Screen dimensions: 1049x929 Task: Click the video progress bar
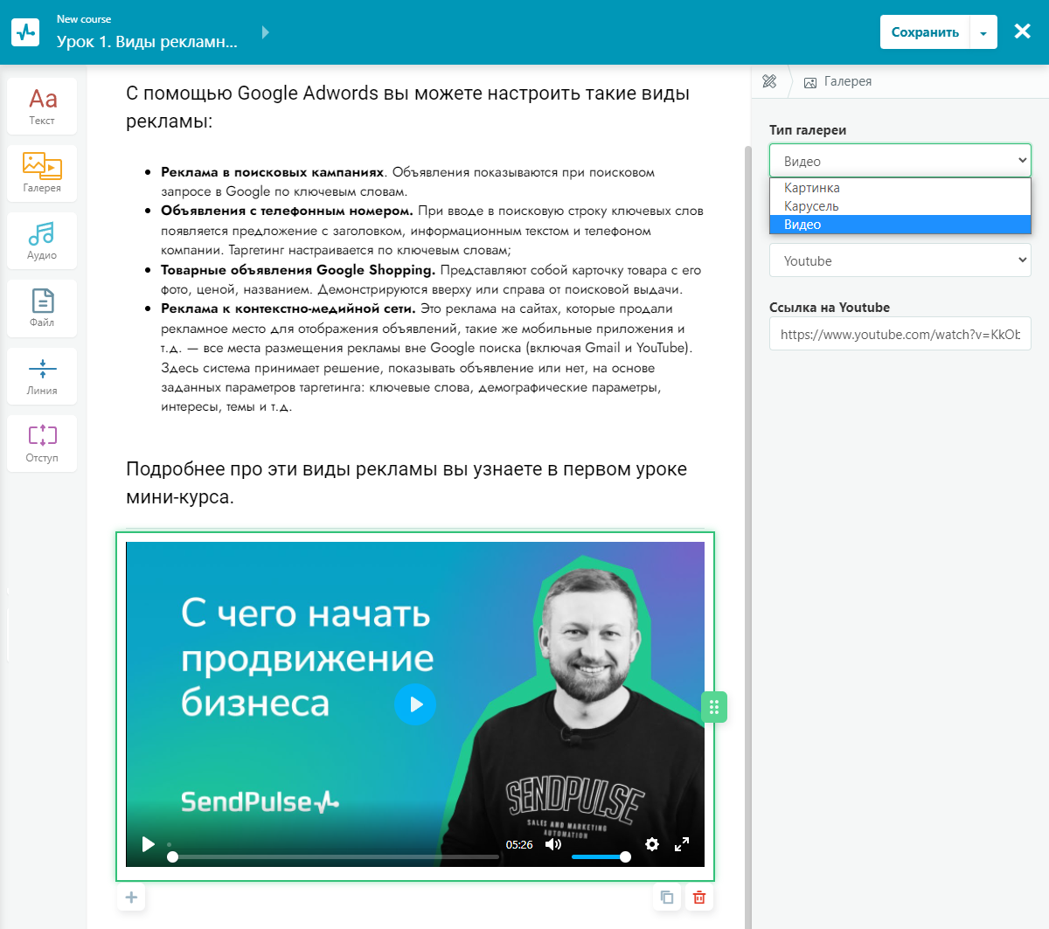334,856
